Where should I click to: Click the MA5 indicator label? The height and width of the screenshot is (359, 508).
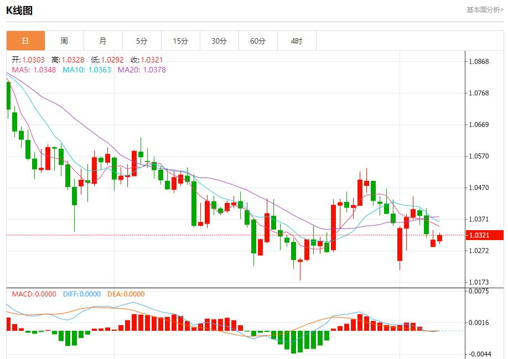coord(34,70)
